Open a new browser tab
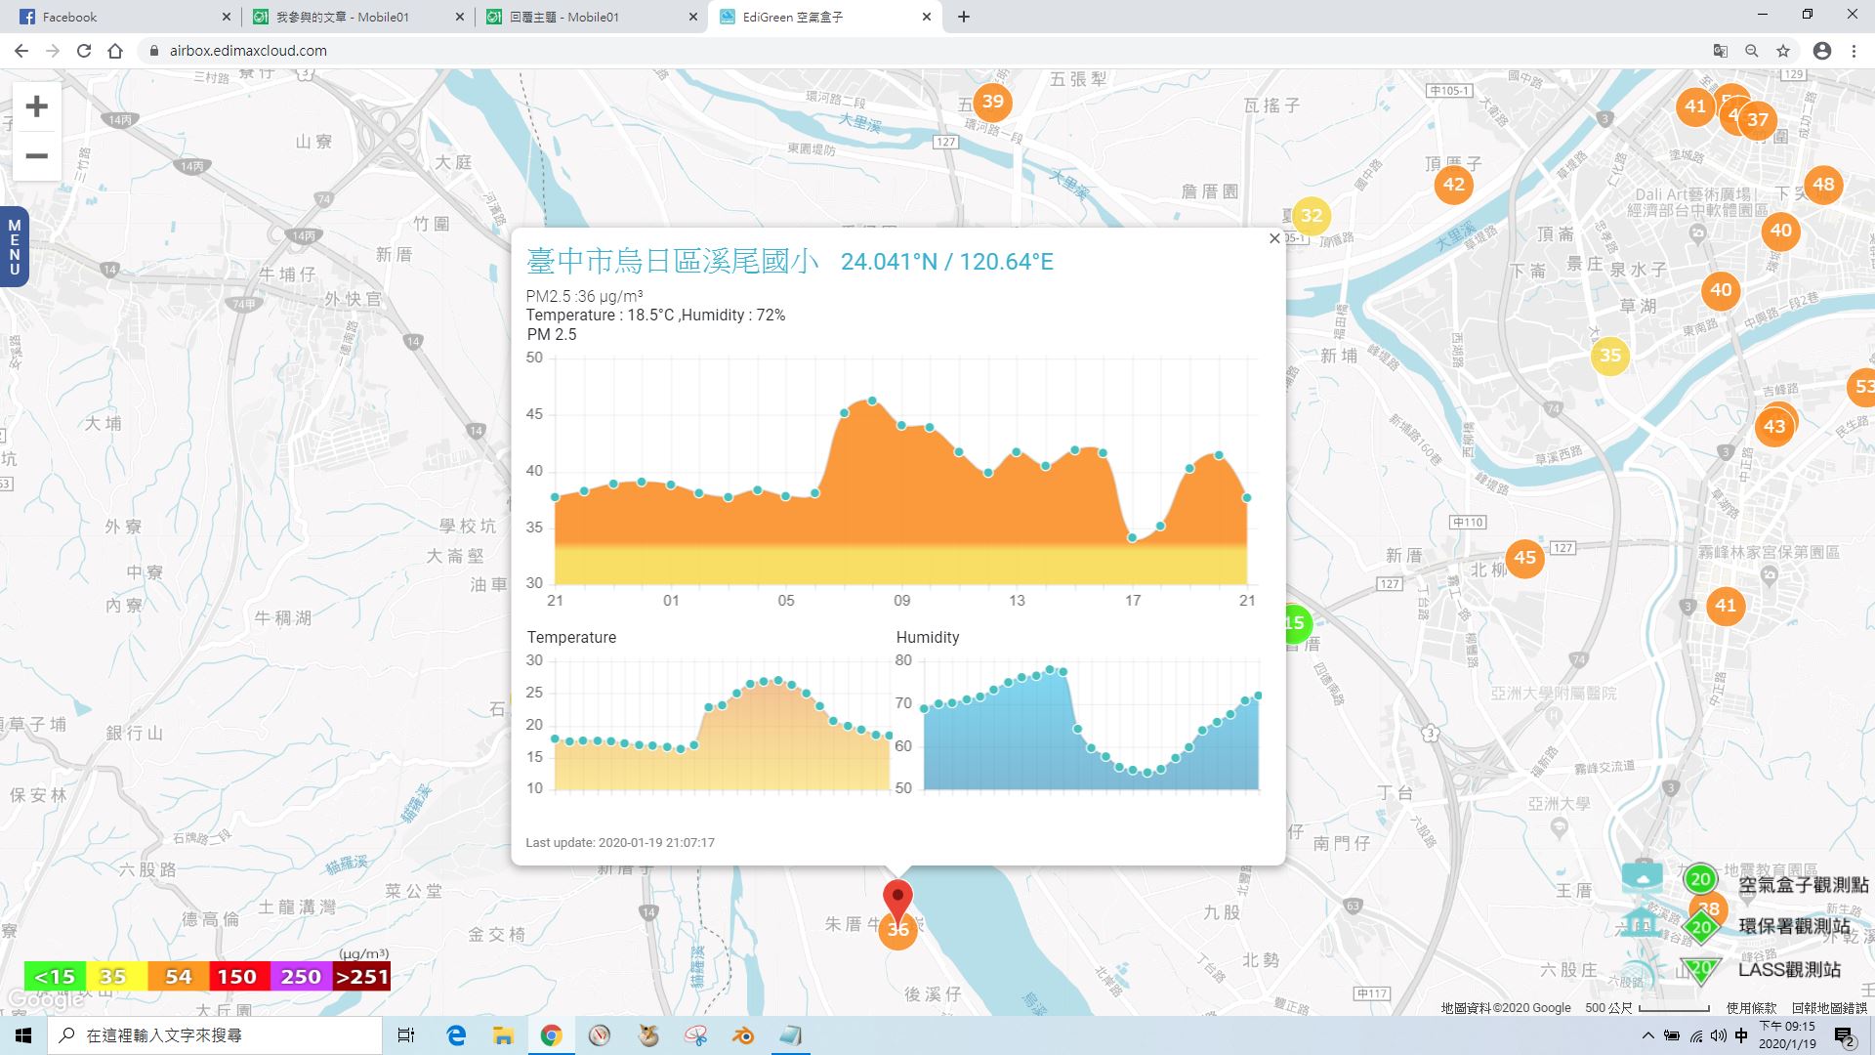Viewport: 1875px width, 1055px height. tap(964, 17)
